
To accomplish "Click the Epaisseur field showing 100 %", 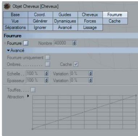I will [x=35, y=80].
